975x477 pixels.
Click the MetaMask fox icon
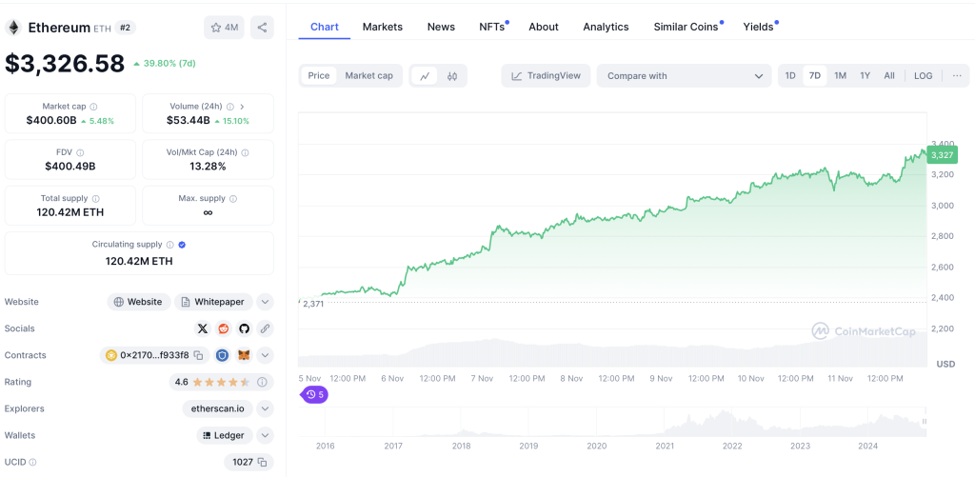(244, 355)
